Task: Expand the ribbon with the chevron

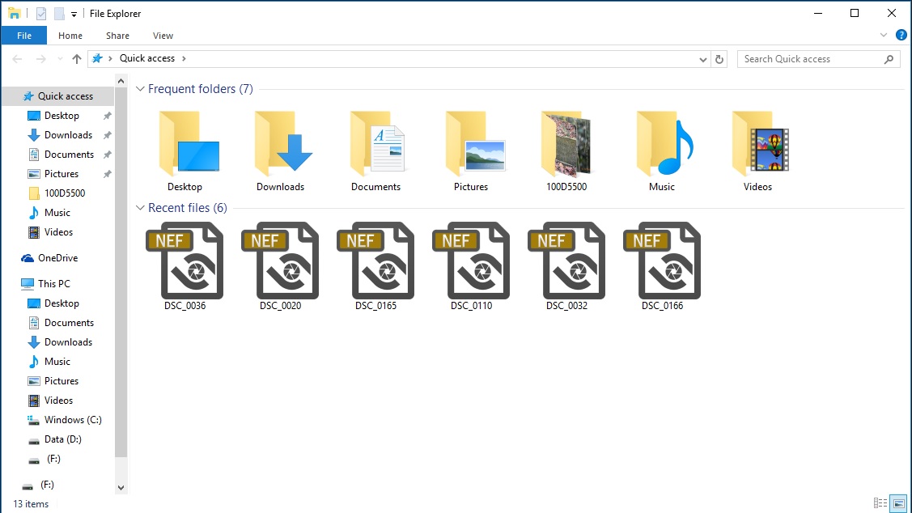Action: coord(884,35)
